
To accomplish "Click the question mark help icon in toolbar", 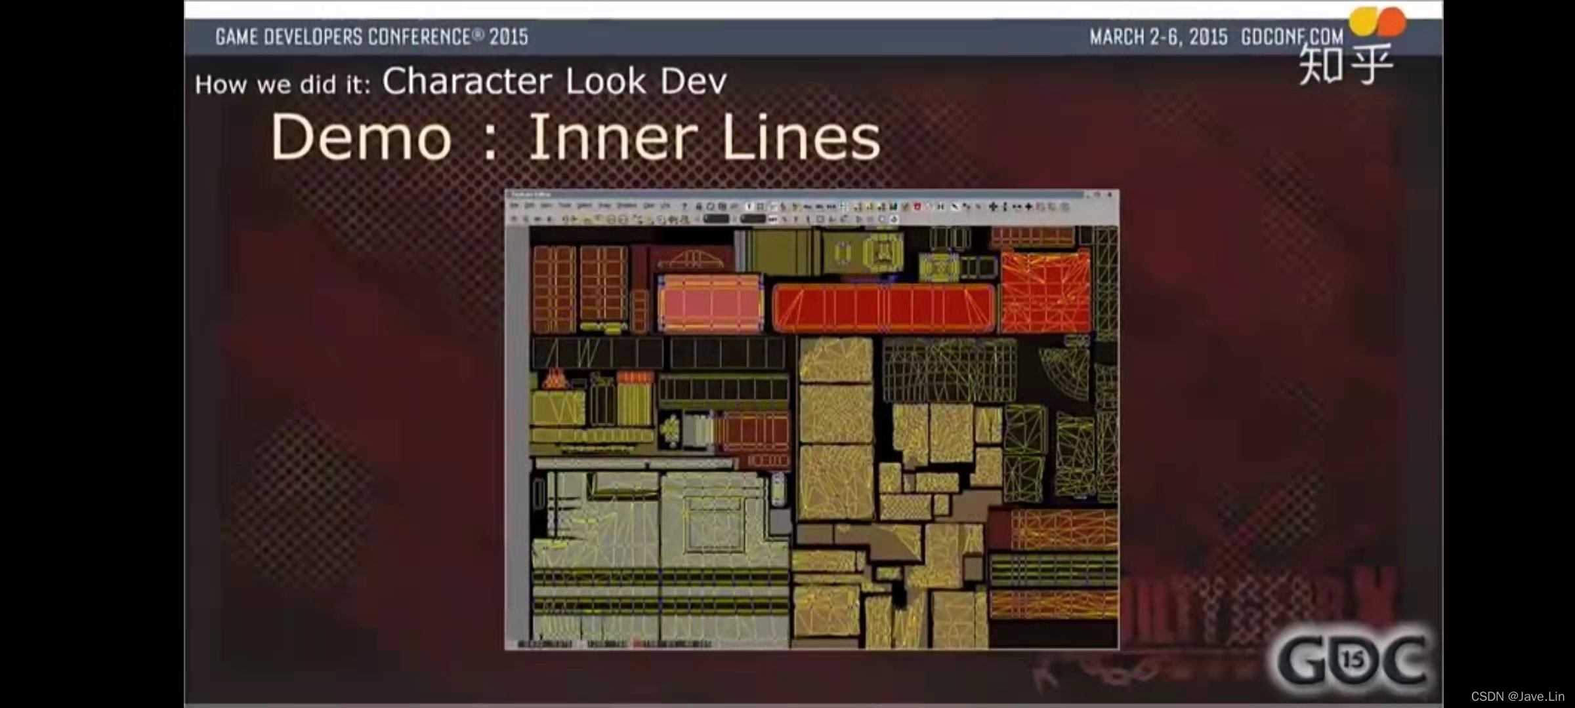I will pyautogui.click(x=684, y=206).
